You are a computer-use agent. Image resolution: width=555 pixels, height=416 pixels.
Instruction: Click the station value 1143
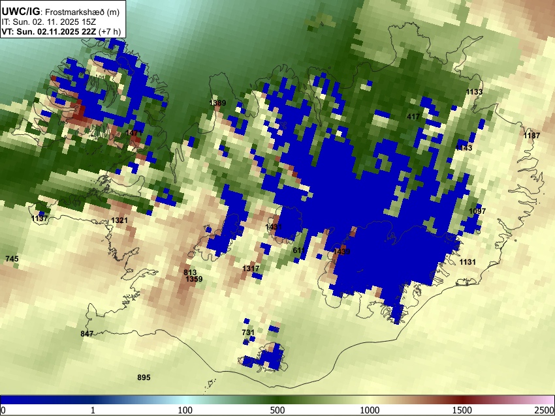[x=464, y=148]
